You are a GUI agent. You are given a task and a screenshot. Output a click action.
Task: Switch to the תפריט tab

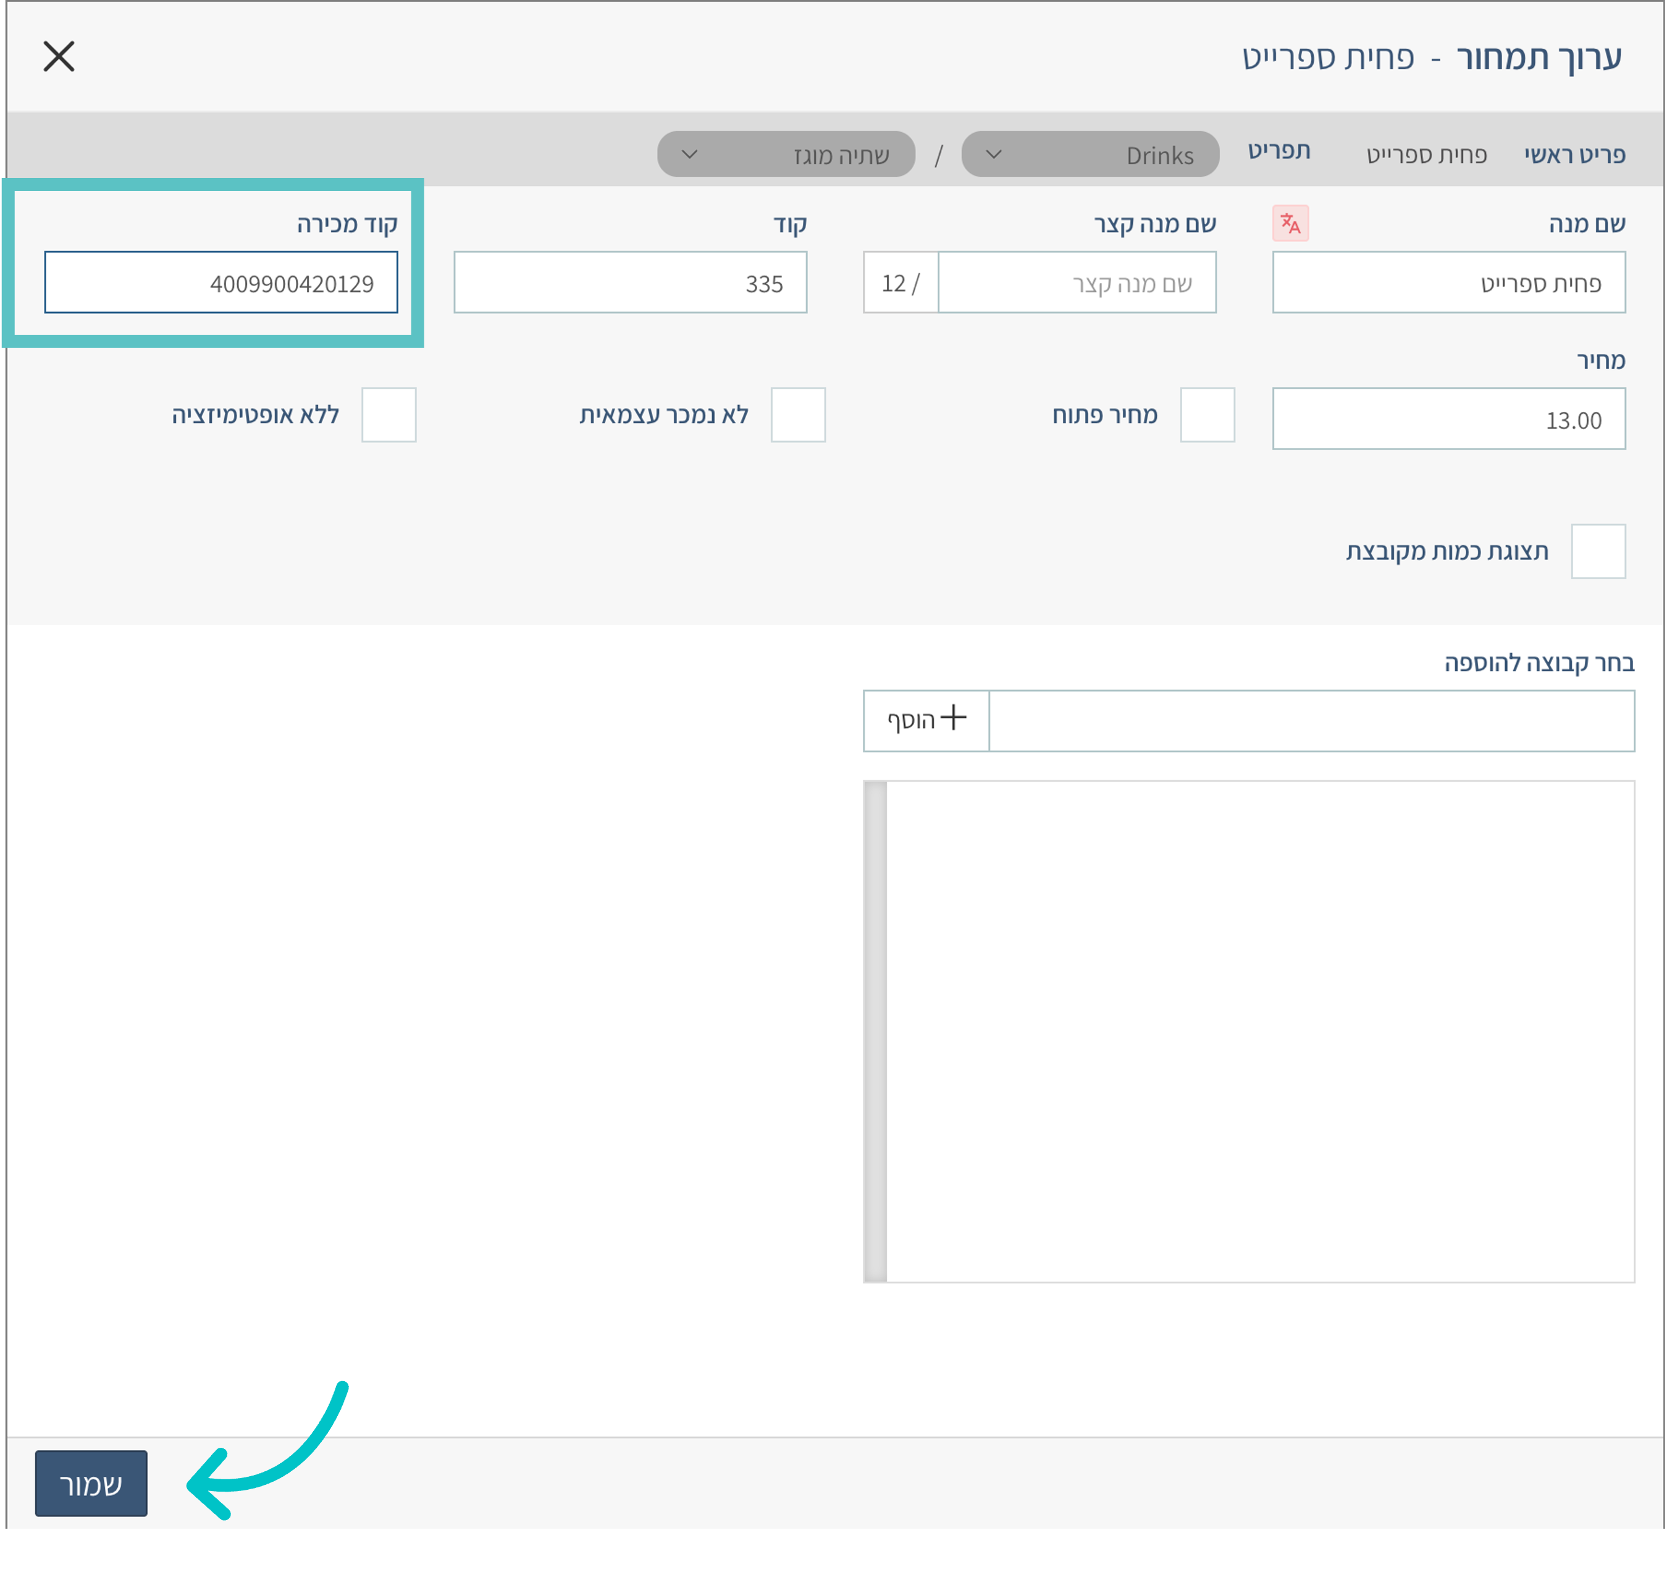(1279, 151)
